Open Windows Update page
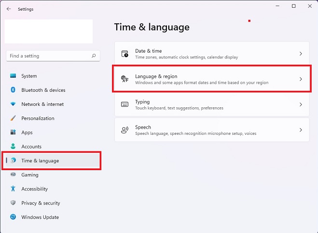The height and width of the screenshot is (233, 318). point(40,217)
